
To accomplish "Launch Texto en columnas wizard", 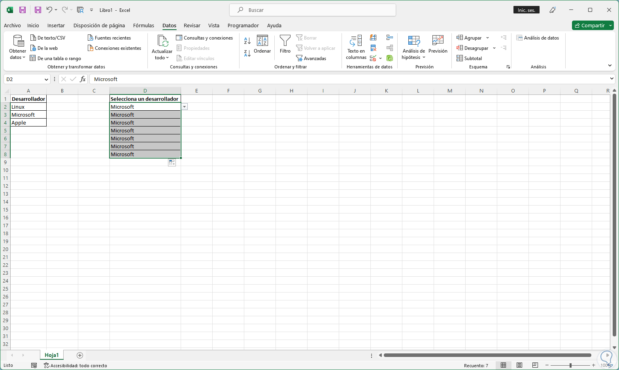I will (356, 47).
